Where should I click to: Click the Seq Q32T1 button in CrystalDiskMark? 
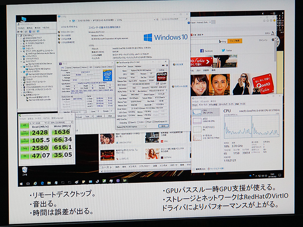coord(25,133)
